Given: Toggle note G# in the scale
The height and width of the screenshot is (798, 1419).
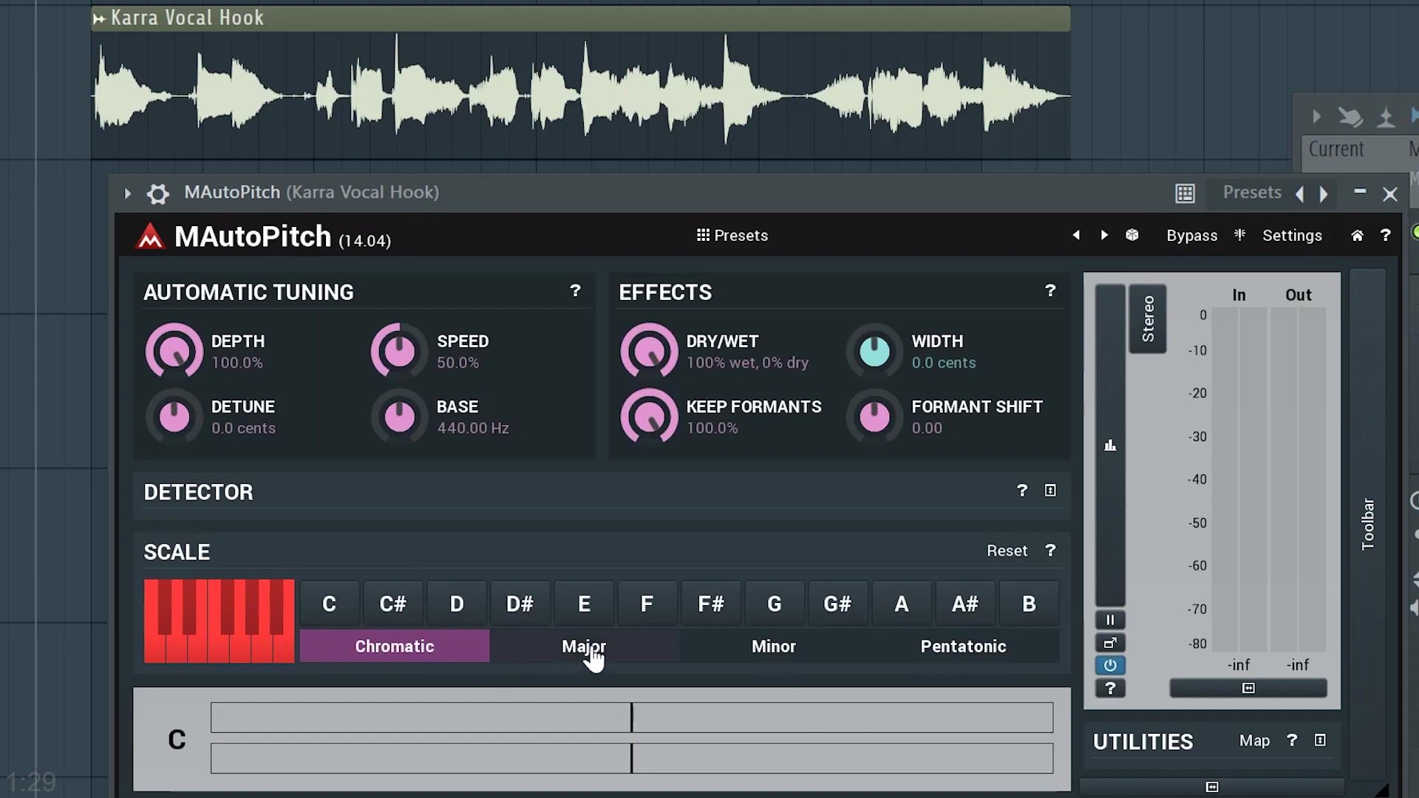Looking at the screenshot, I should pyautogui.click(x=838, y=604).
